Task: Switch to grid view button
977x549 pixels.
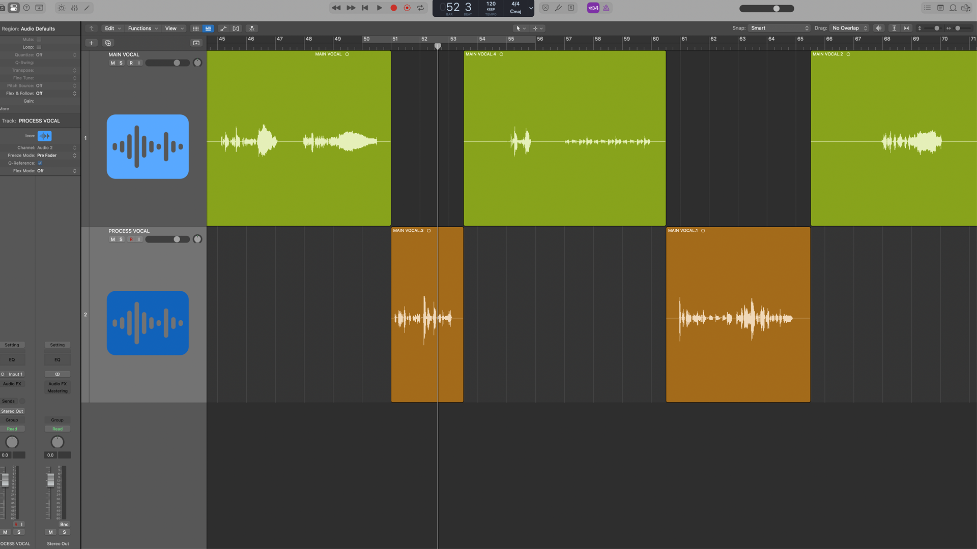Action: point(196,28)
